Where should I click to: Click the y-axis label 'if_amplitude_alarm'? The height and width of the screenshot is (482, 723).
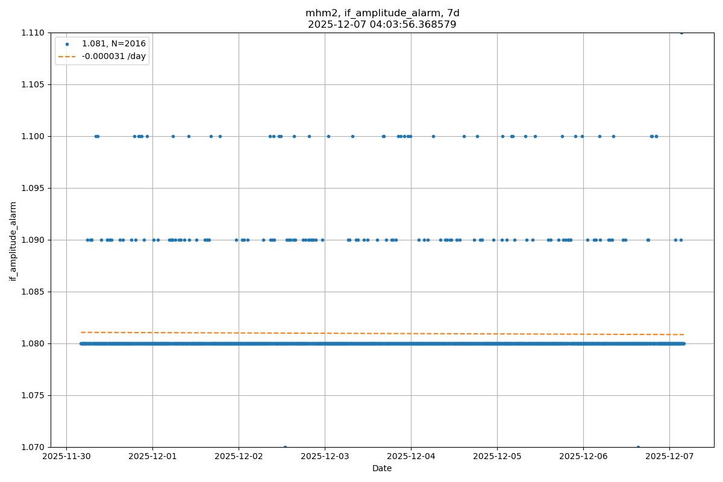[13, 241]
